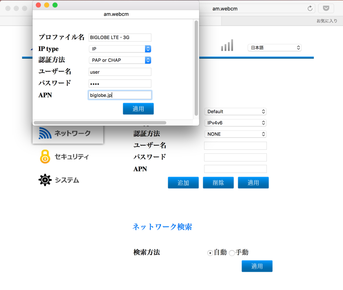Viewport: 343px width, 290px height.
Task: Open the NONE authentication dropdown
Action: 235,134
